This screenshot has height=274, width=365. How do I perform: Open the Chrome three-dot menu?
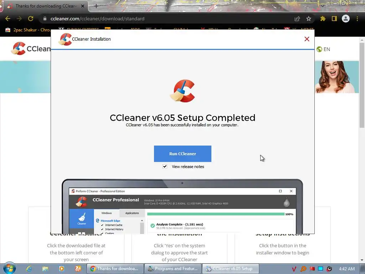coord(357,19)
